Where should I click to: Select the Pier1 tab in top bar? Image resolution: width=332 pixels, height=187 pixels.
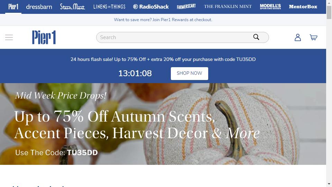[13, 7]
